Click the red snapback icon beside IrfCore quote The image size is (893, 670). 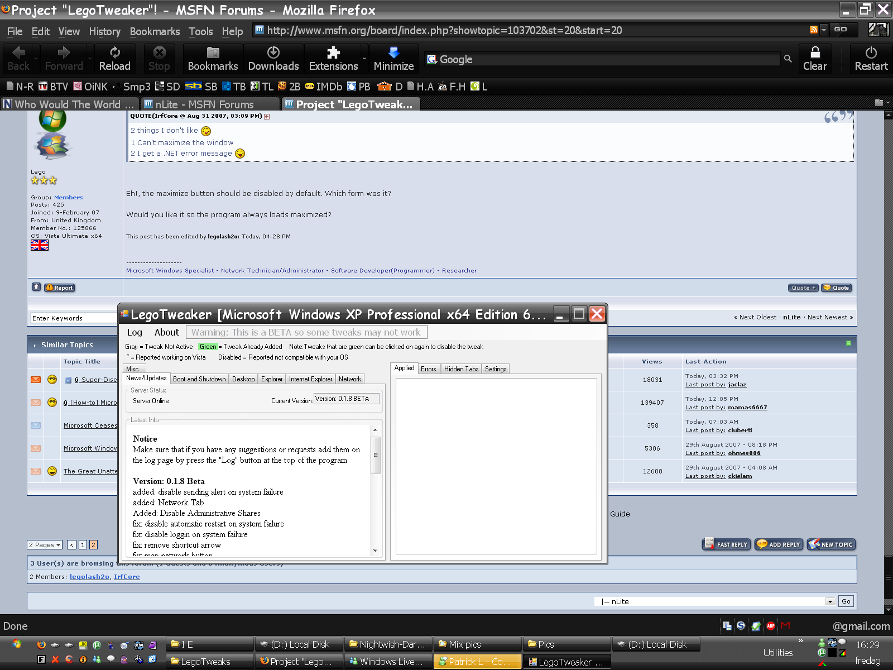(x=267, y=117)
